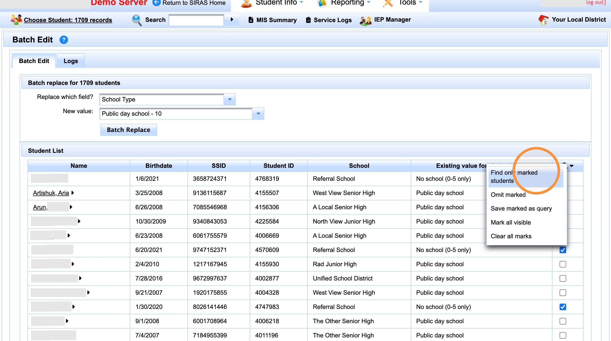Viewport: 611px width, 341px height.
Task: Check mark box for Unified School District row
Action: click(x=563, y=278)
